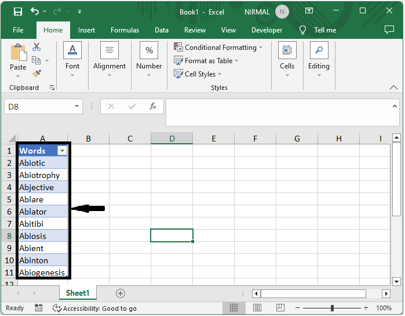Click Accessibility: Good to go status

coord(94,308)
